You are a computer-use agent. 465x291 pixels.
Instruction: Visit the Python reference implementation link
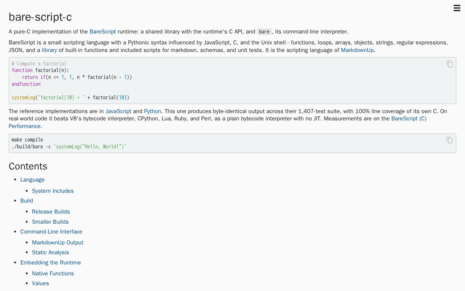click(153, 111)
